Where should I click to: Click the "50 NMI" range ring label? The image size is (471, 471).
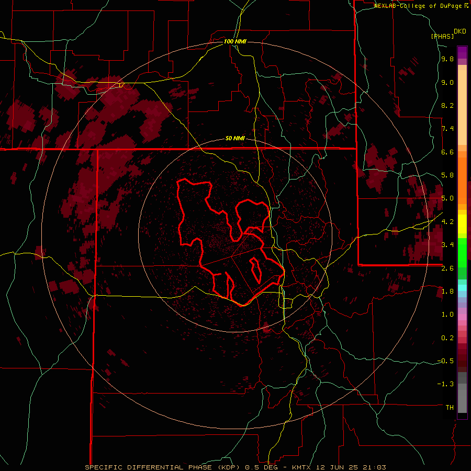click(x=235, y=139)
